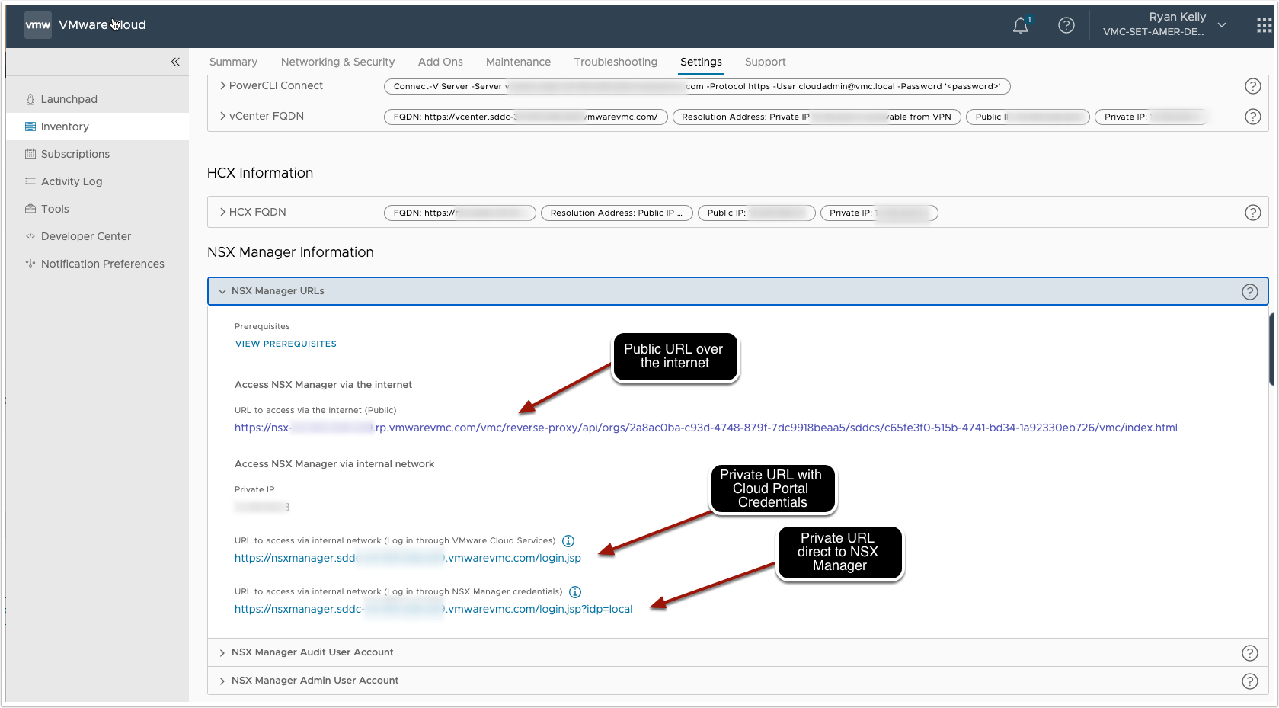Click vCenter Resolution Address Private IP pill

[x=817, y=117]
